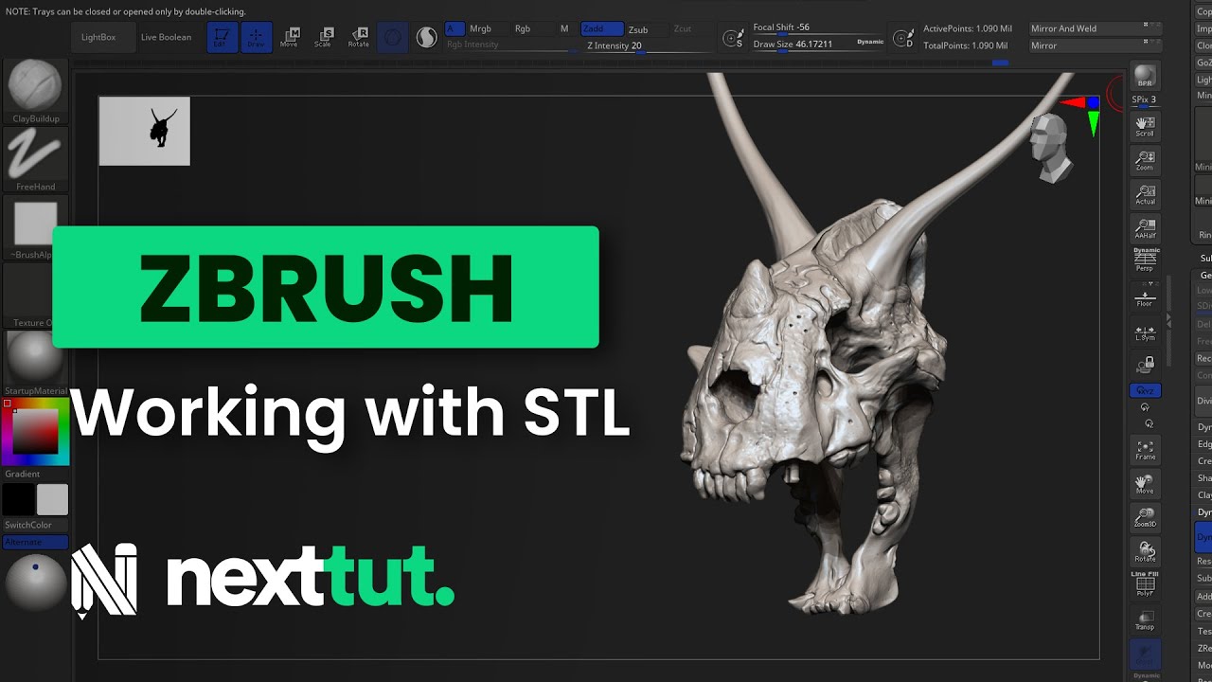Click the ActivePoints: 1.090 Mil readout
The image size is (1212, 682).
coord(967,29)
